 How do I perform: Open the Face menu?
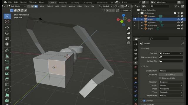[86, 6]
